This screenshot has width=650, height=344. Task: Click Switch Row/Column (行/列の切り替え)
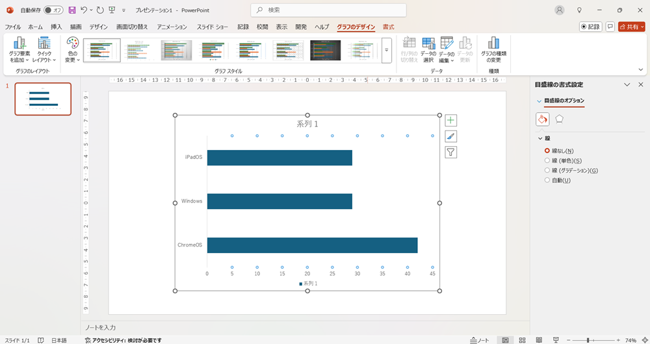409,50
